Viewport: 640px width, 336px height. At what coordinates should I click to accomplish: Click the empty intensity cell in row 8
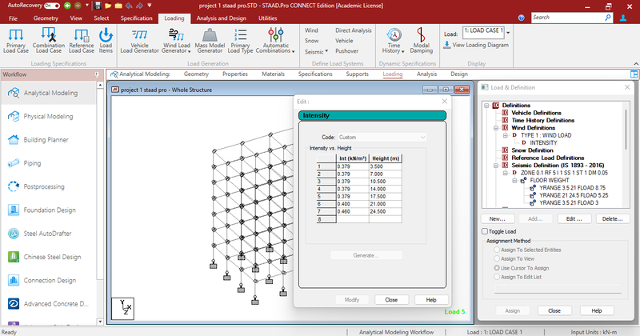352,219
